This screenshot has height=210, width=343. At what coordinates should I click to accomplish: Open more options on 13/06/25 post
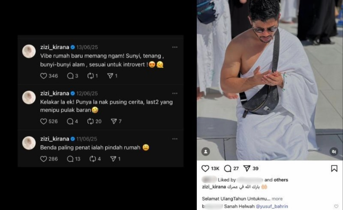click(x=175, y=47)
